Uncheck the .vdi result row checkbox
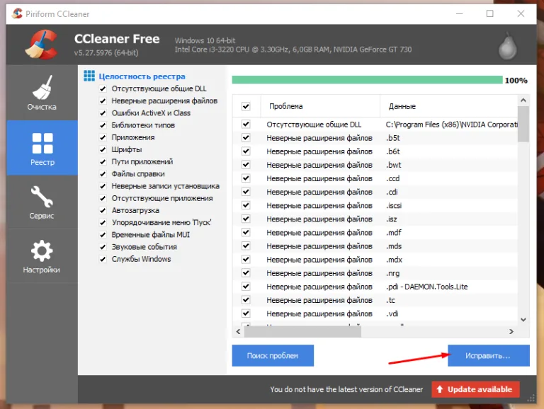 (x=246, y=313)
